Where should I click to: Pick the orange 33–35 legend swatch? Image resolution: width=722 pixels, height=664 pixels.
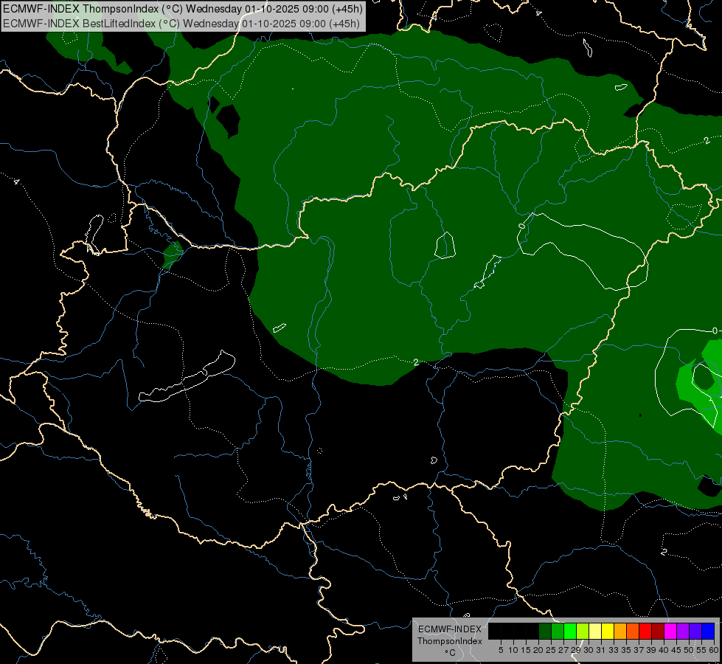click(x=620, y=631)
